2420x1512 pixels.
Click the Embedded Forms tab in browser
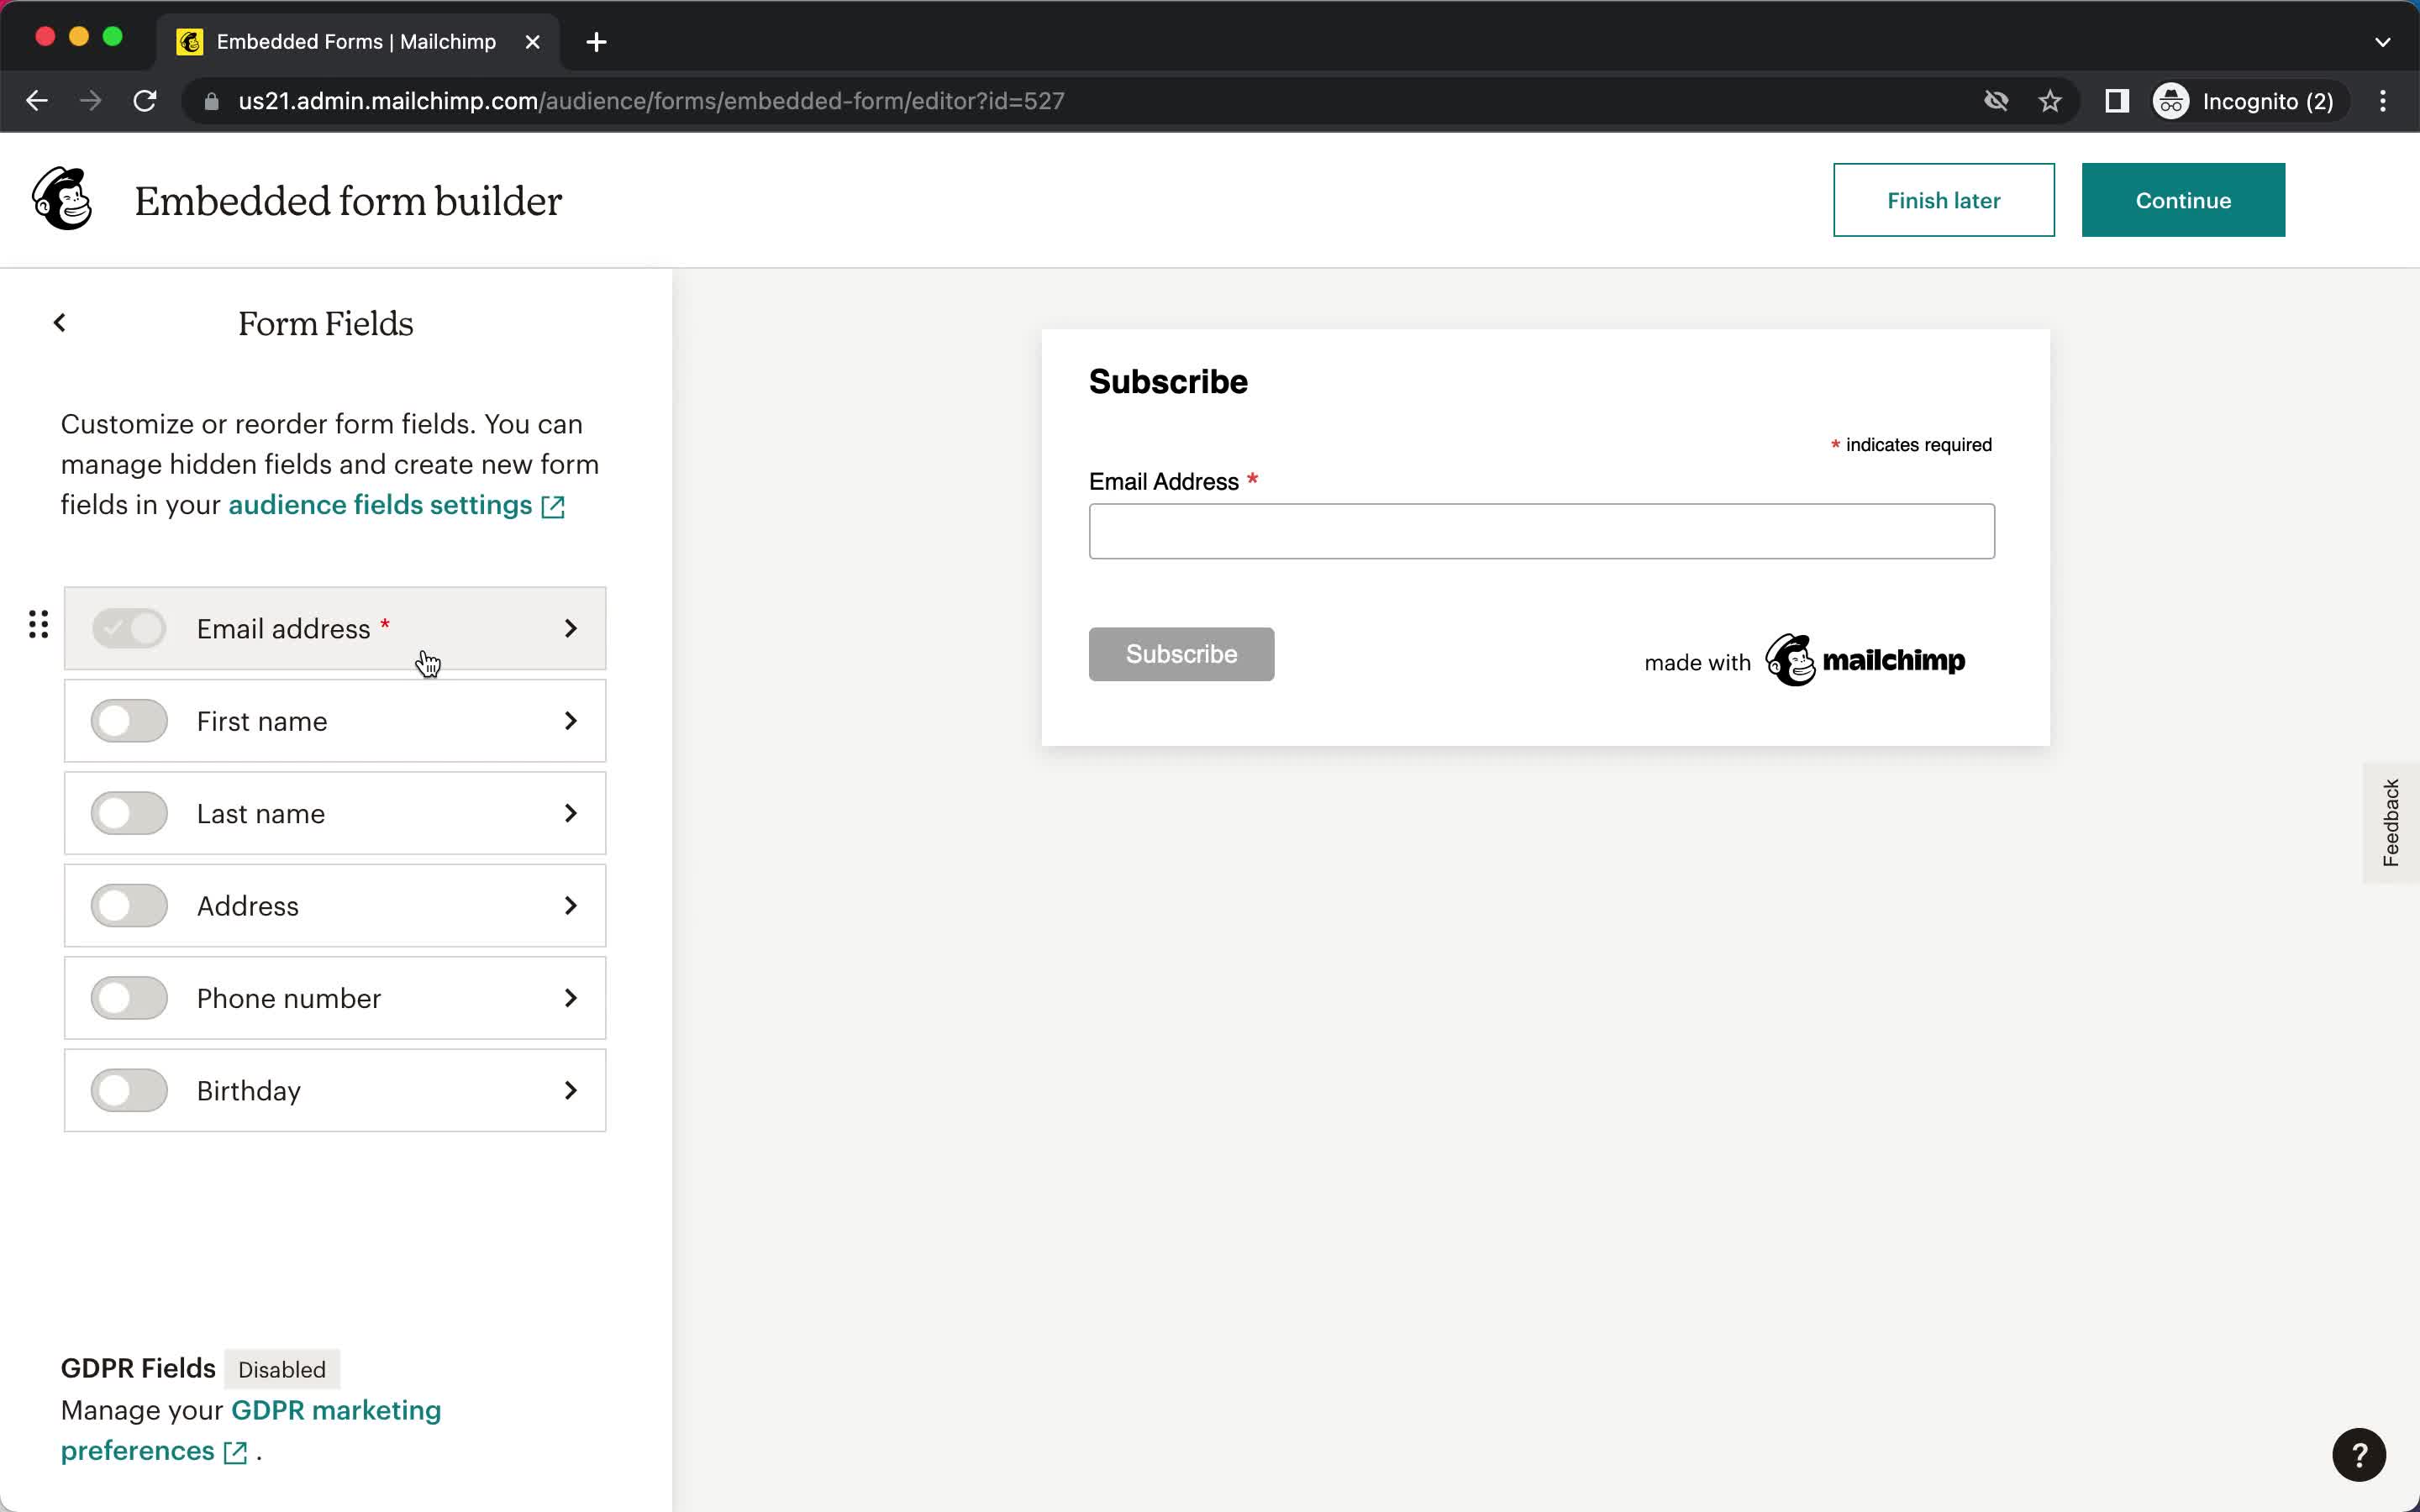tap(354, 42)
